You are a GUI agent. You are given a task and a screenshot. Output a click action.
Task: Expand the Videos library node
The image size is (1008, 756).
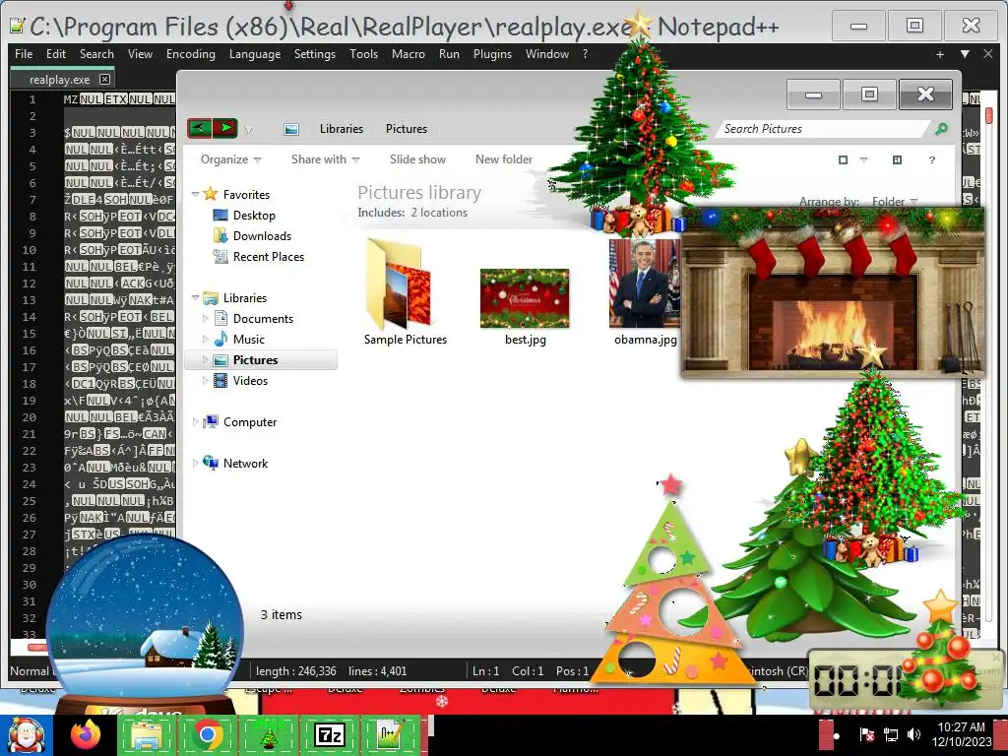click(x=205, y=381)
